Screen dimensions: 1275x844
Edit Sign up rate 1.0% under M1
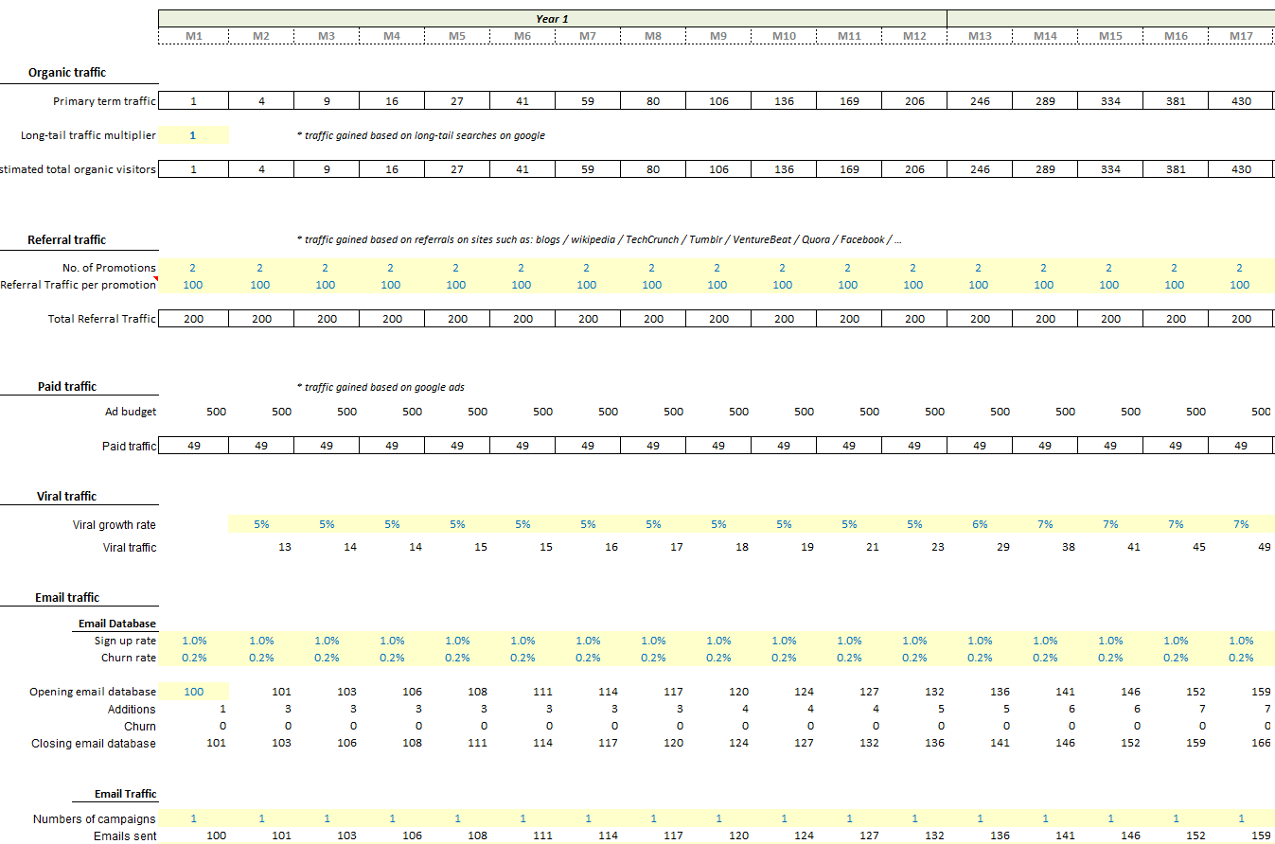coord(194,641)
